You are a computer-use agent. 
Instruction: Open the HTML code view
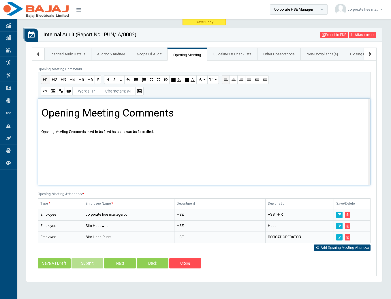(45, 91)
